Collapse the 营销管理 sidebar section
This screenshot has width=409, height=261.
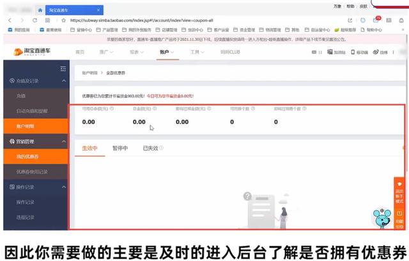tap(64, 141)
